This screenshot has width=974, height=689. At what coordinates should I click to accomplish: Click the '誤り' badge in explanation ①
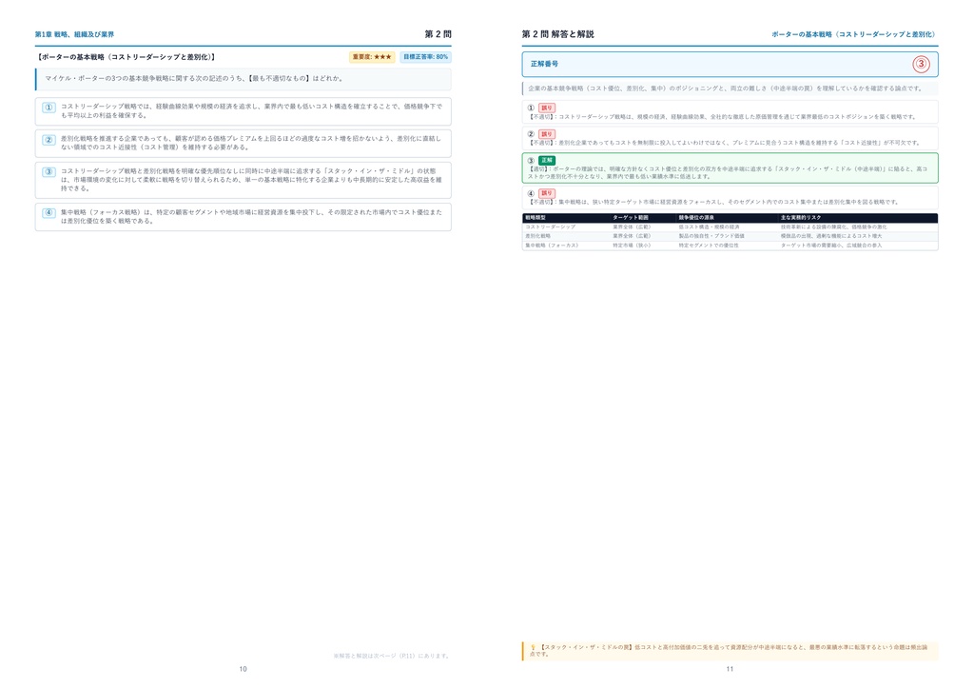click(x=547, y=108)
